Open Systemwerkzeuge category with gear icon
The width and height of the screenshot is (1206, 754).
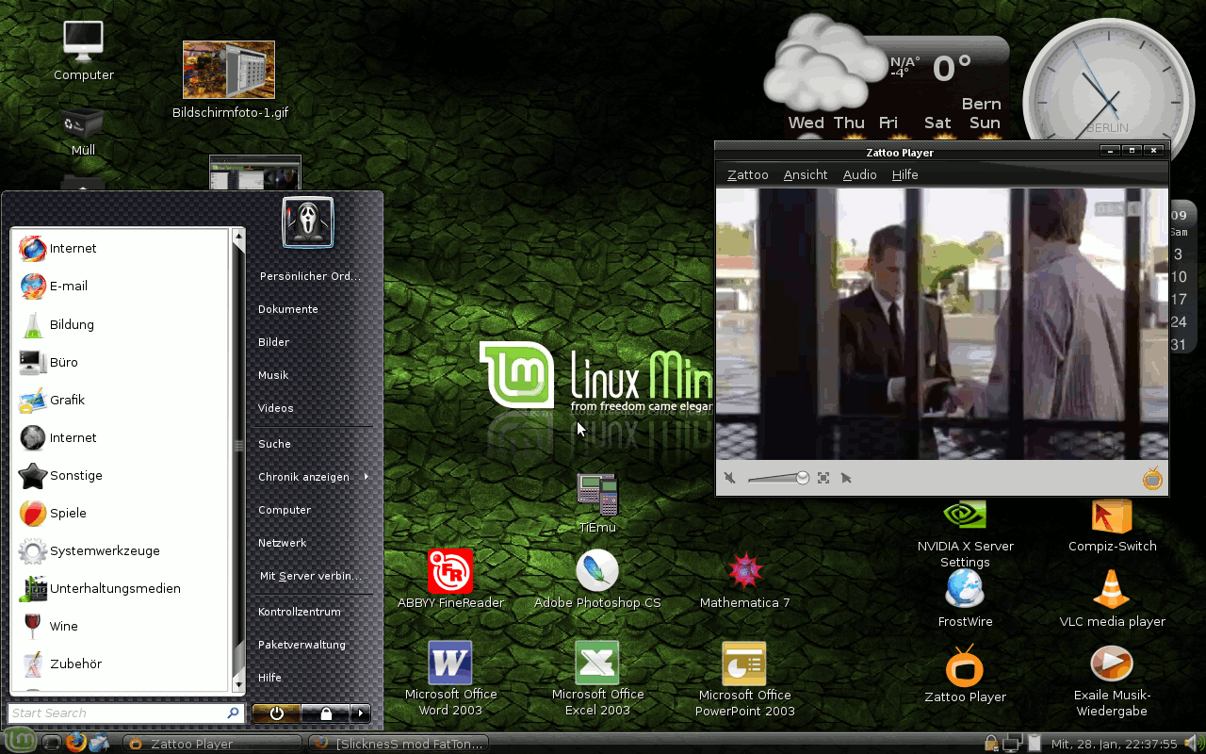(x=121, y=550)
